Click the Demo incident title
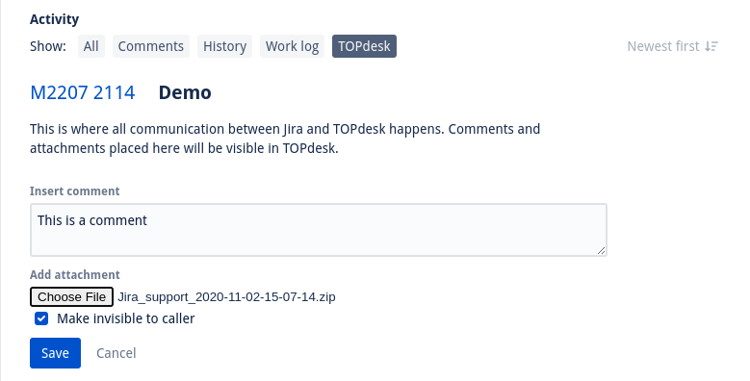 pyautogui.click(x=185, y=92)
